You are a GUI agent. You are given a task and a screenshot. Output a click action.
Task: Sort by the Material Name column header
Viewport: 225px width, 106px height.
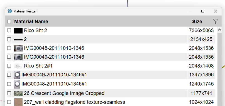pos(31,22)
